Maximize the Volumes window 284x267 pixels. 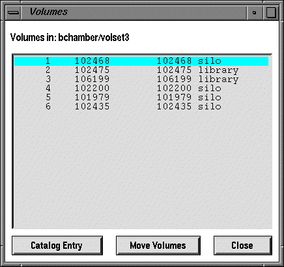click(271, 12)
